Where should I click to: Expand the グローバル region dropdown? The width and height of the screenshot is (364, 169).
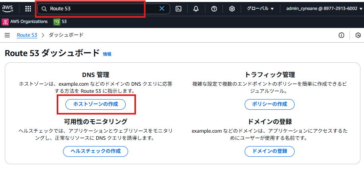tap(260, 9)
